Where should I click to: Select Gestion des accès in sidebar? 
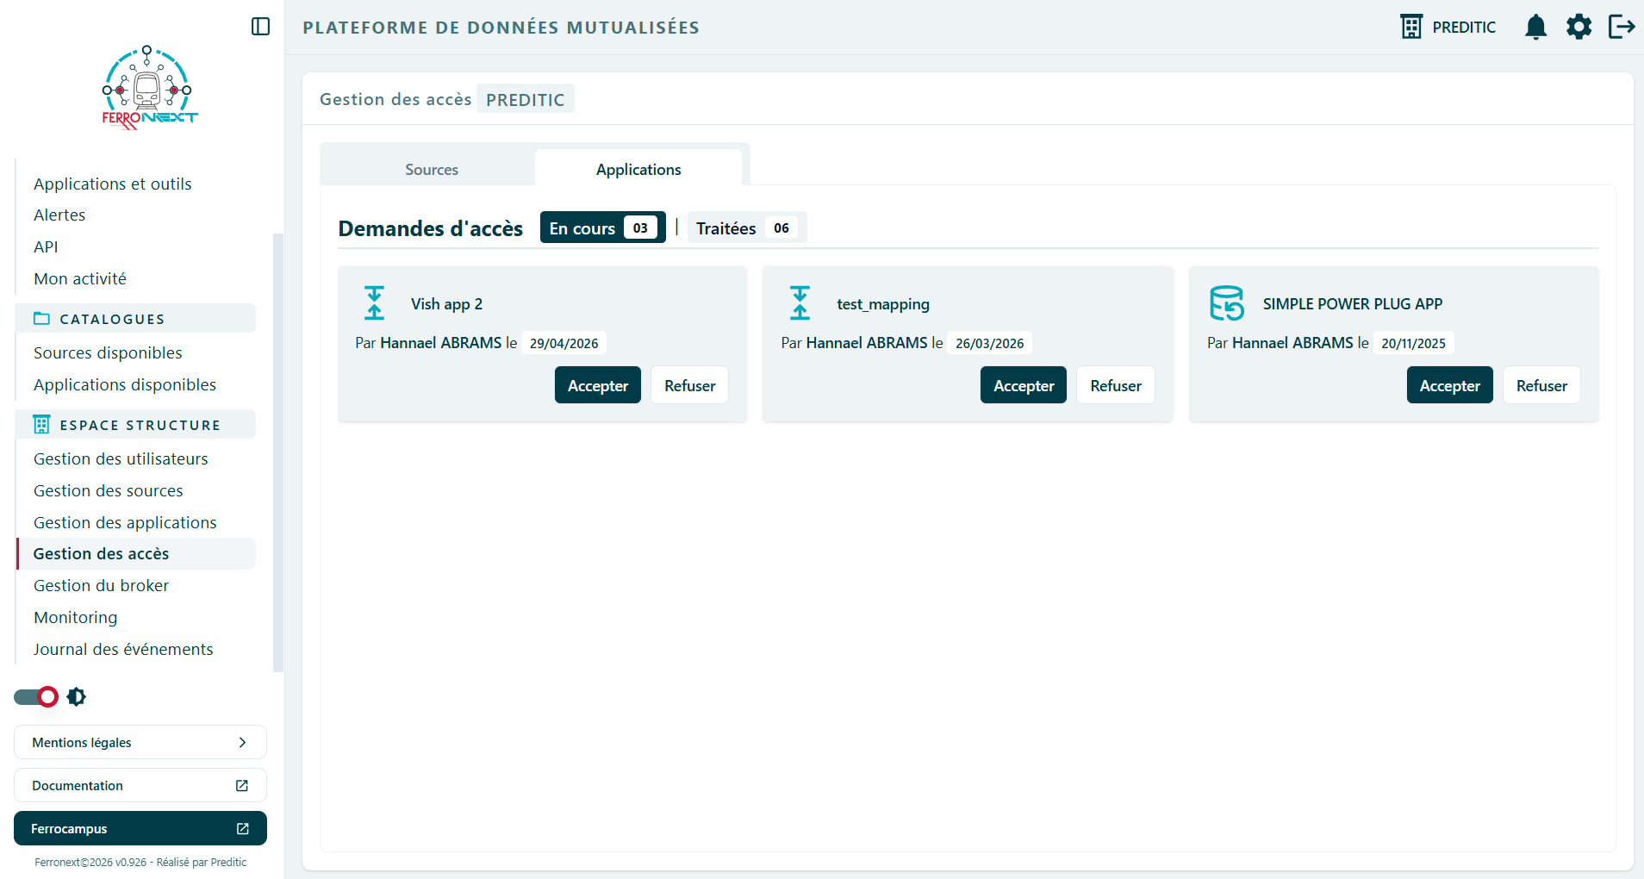[x=136, y=553]
